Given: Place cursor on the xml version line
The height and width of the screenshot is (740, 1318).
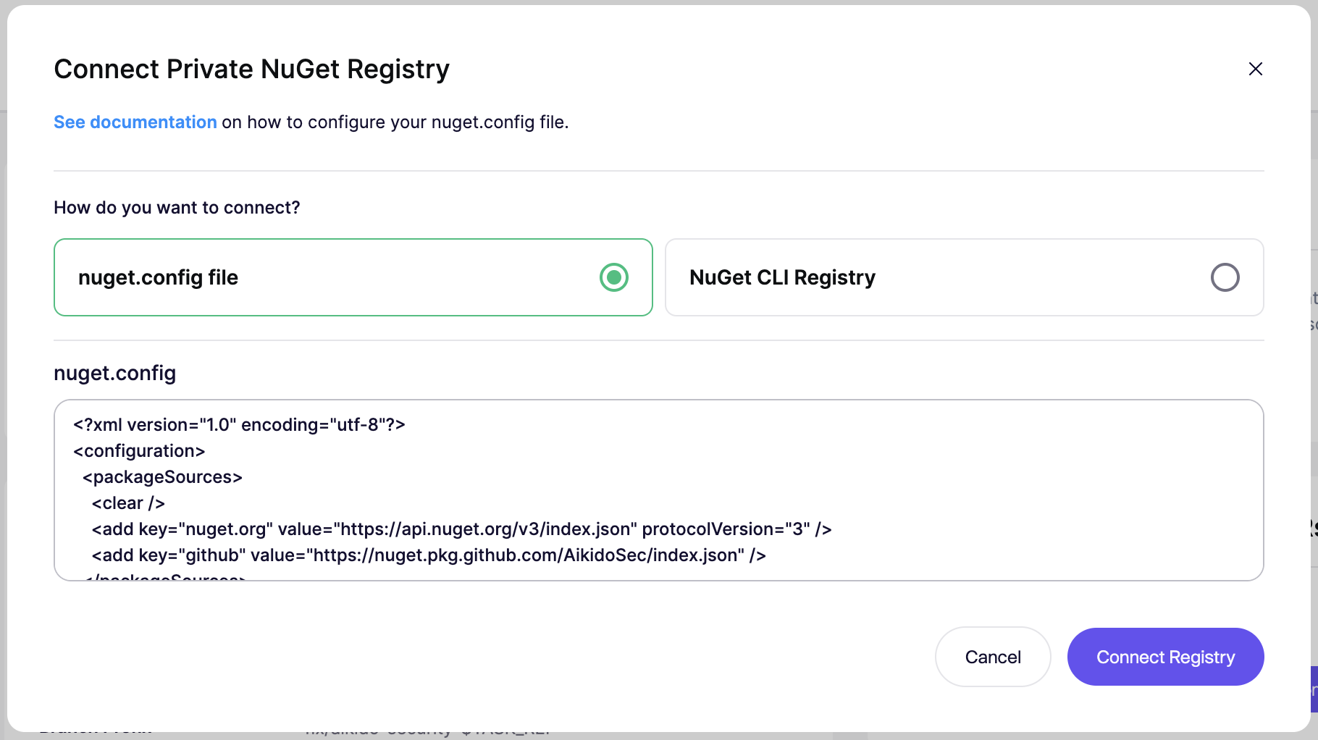Looking at the screenshot, I should click(239, 425).
